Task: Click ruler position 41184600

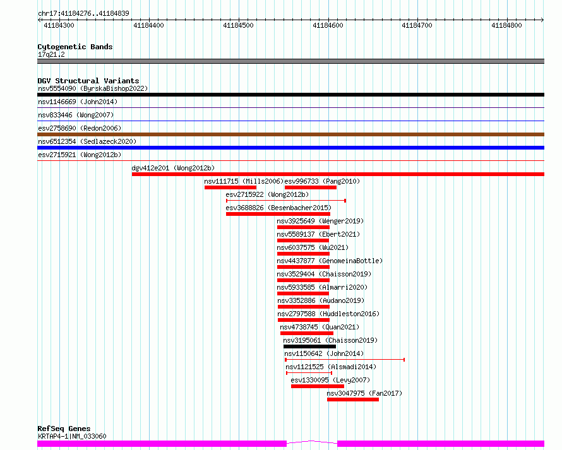Action: click(328, 25)
